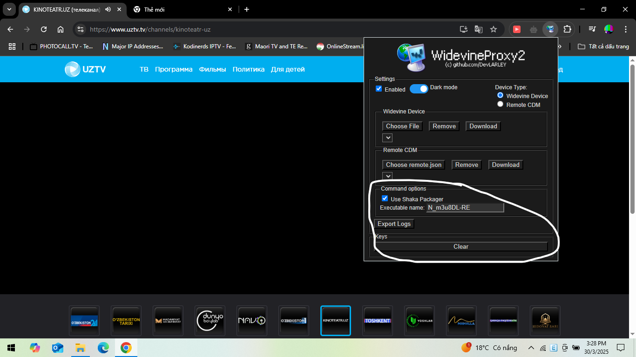Viewport: 636px width, 357px height.
Task: Open the Chrome profile avatar
Action: tap(609, 29)
